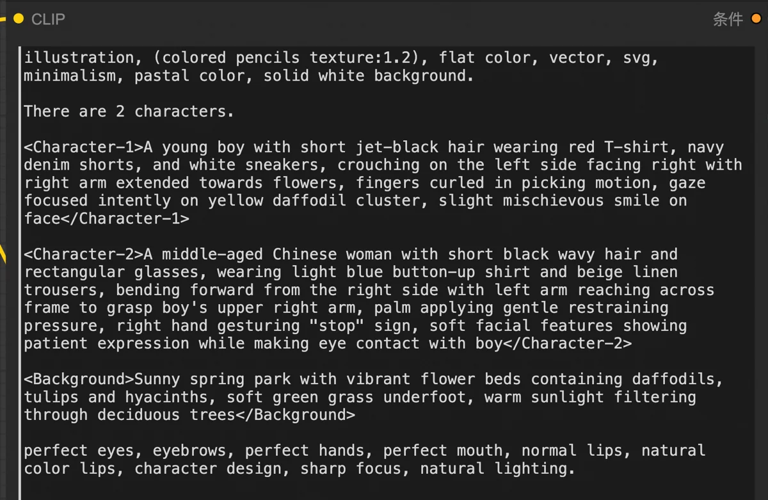Click the word 'minimalism' in the style line
Viewport: 768px width, 500px height.
coord(70,76)
